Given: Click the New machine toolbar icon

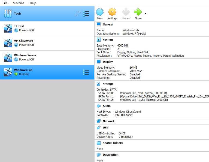Looking at the screenshot, I should tap(100, 12).
